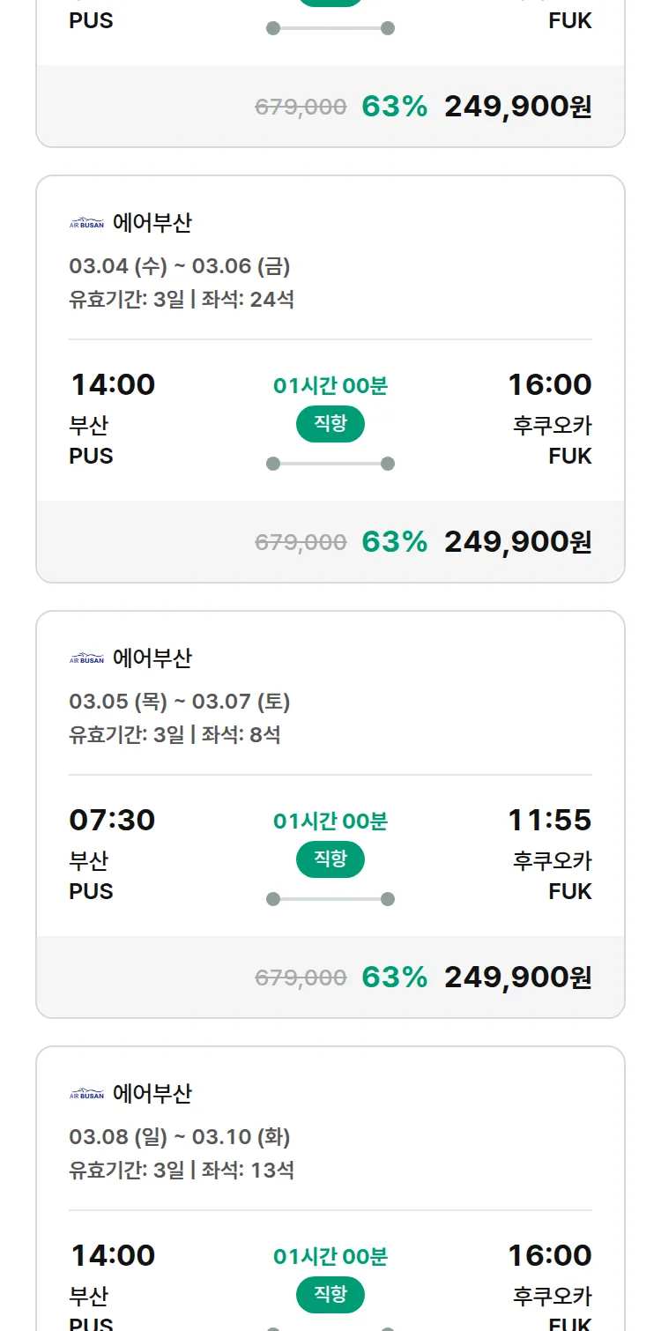Open the 03.04 (수) ~ 03.06 (금) date range
The height and width of the screenshot is (1331, 661).
tap(180, 266)
